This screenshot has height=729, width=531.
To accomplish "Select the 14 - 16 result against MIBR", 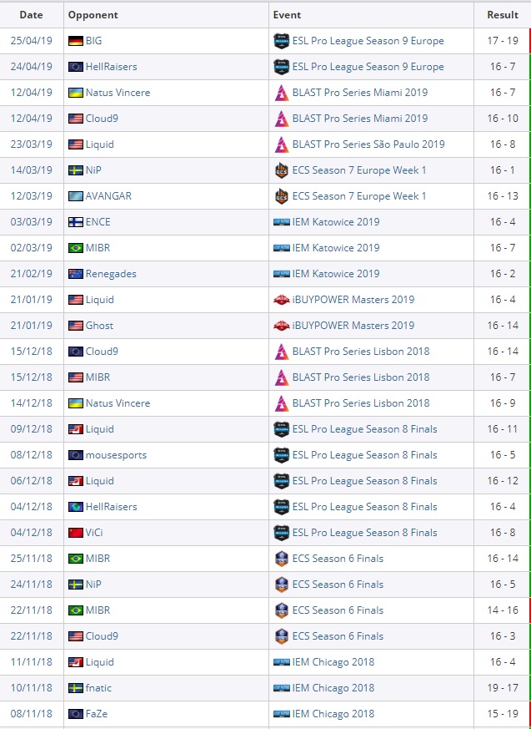I will tap(503, 610).
